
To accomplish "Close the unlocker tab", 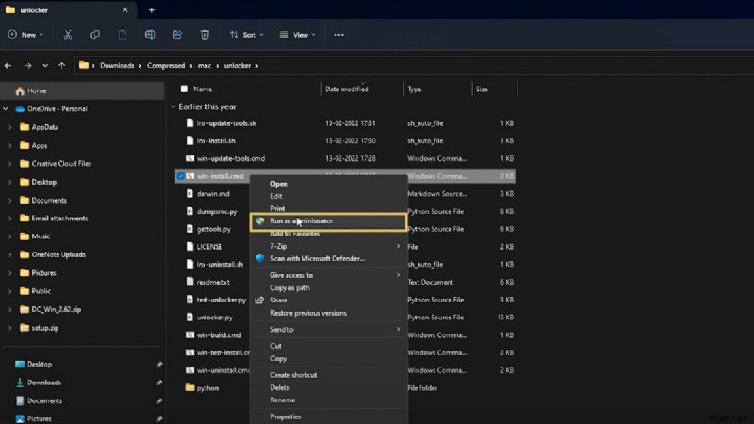I will coord(125,9).
